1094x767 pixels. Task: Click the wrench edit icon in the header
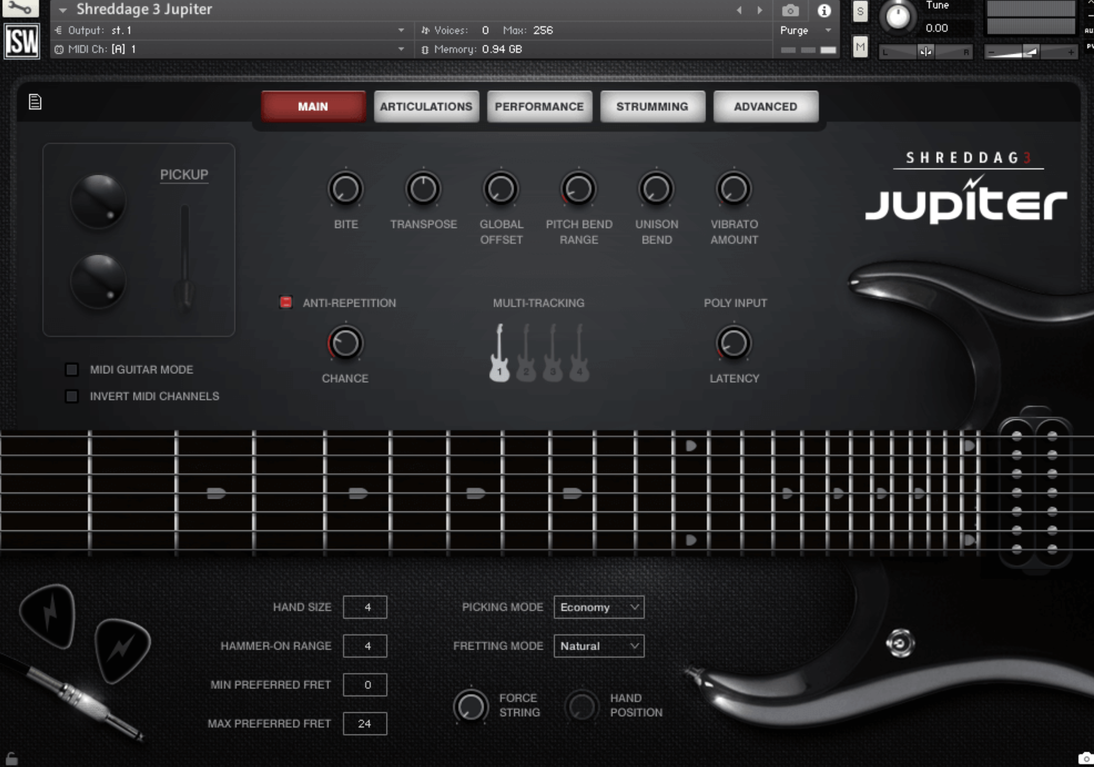20,8
